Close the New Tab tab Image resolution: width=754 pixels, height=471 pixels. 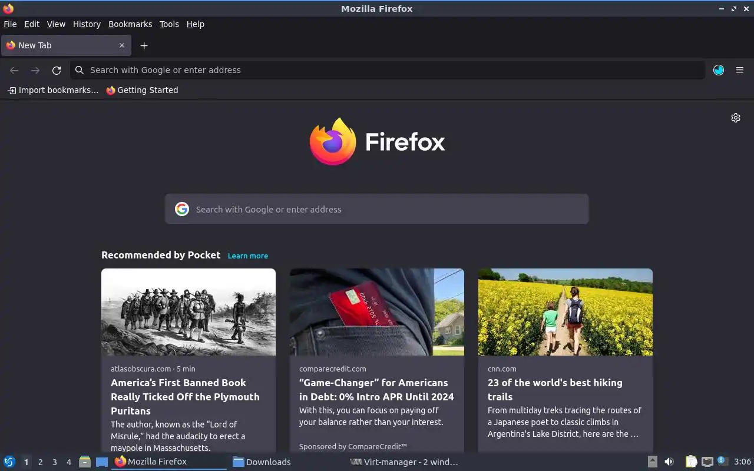[122, 45]
